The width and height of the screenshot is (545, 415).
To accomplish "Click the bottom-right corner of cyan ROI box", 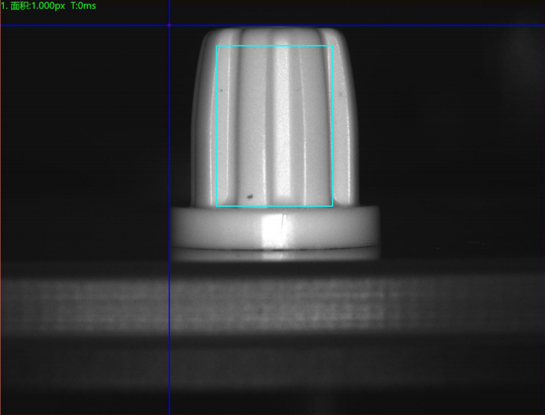I will coord(333,206).
